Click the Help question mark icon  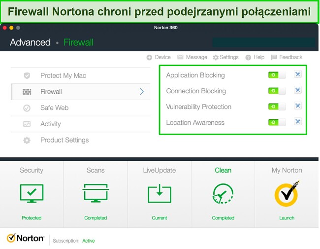(248, 58)
